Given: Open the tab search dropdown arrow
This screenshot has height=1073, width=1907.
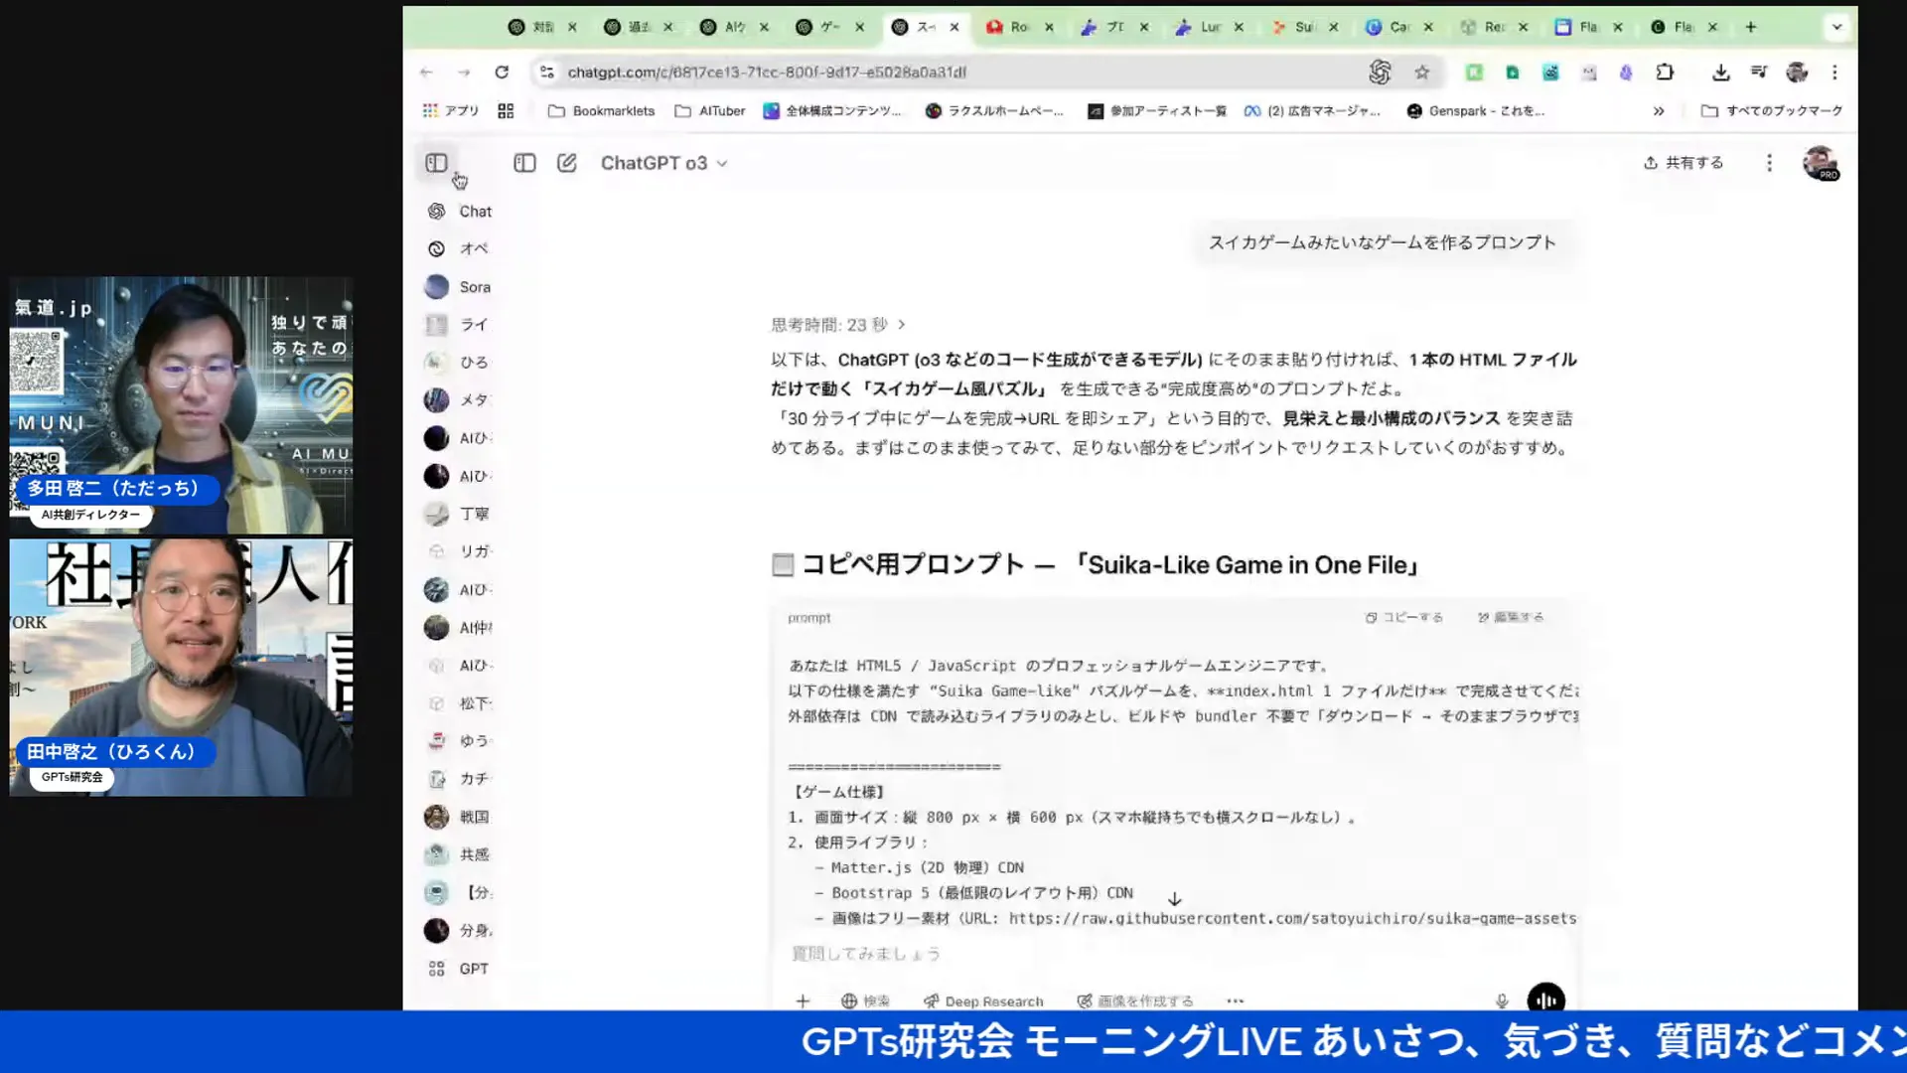Looking at the screenshot, I should pyautogui.click(x=1836, y=27).
